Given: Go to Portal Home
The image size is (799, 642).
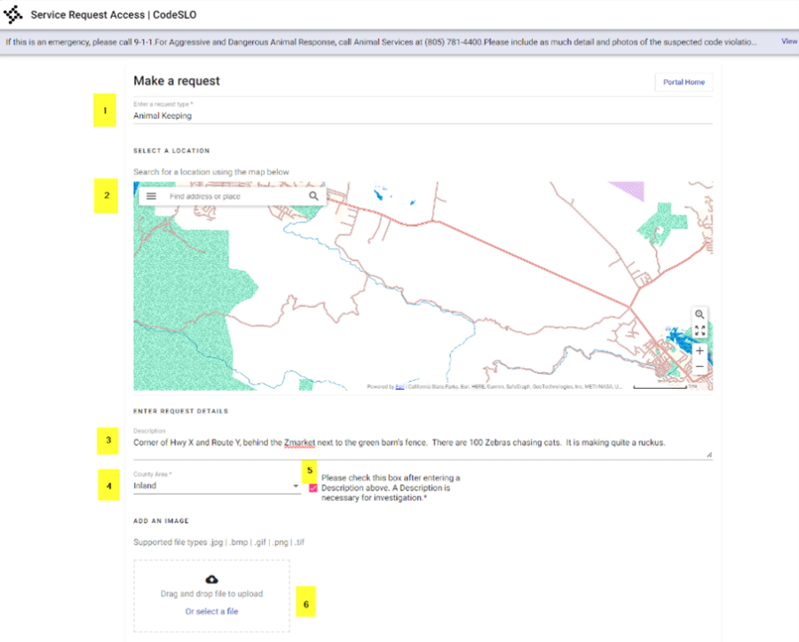Looking at the screenshot, I should (684, 83).
